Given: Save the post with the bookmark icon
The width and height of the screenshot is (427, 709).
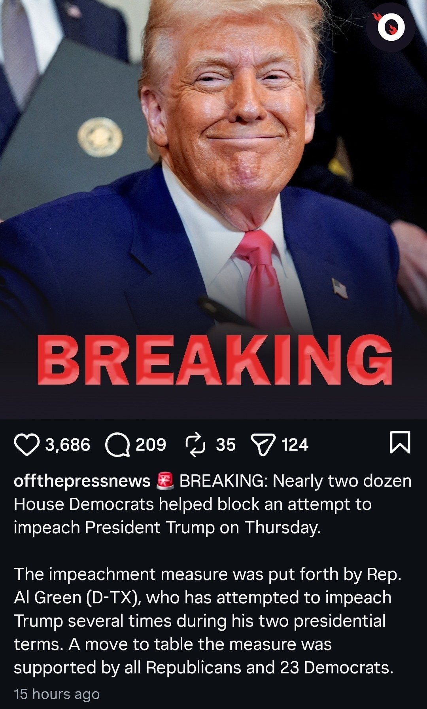Looking at the screenshot, I should (400, 442).
